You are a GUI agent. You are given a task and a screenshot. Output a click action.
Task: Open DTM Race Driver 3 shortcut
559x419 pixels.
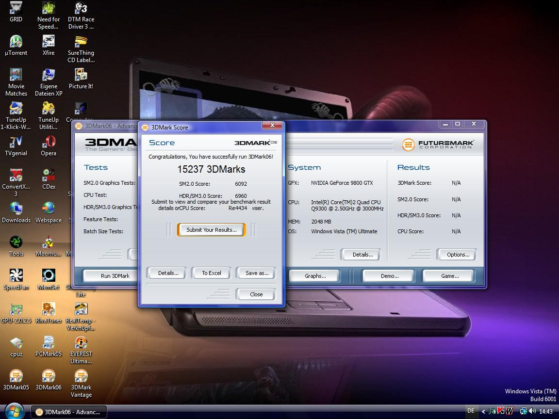click(81, 15)
